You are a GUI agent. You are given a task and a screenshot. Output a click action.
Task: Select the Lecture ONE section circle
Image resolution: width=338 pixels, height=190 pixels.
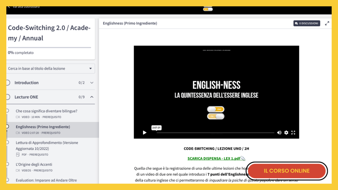click(x=8, y=97)
